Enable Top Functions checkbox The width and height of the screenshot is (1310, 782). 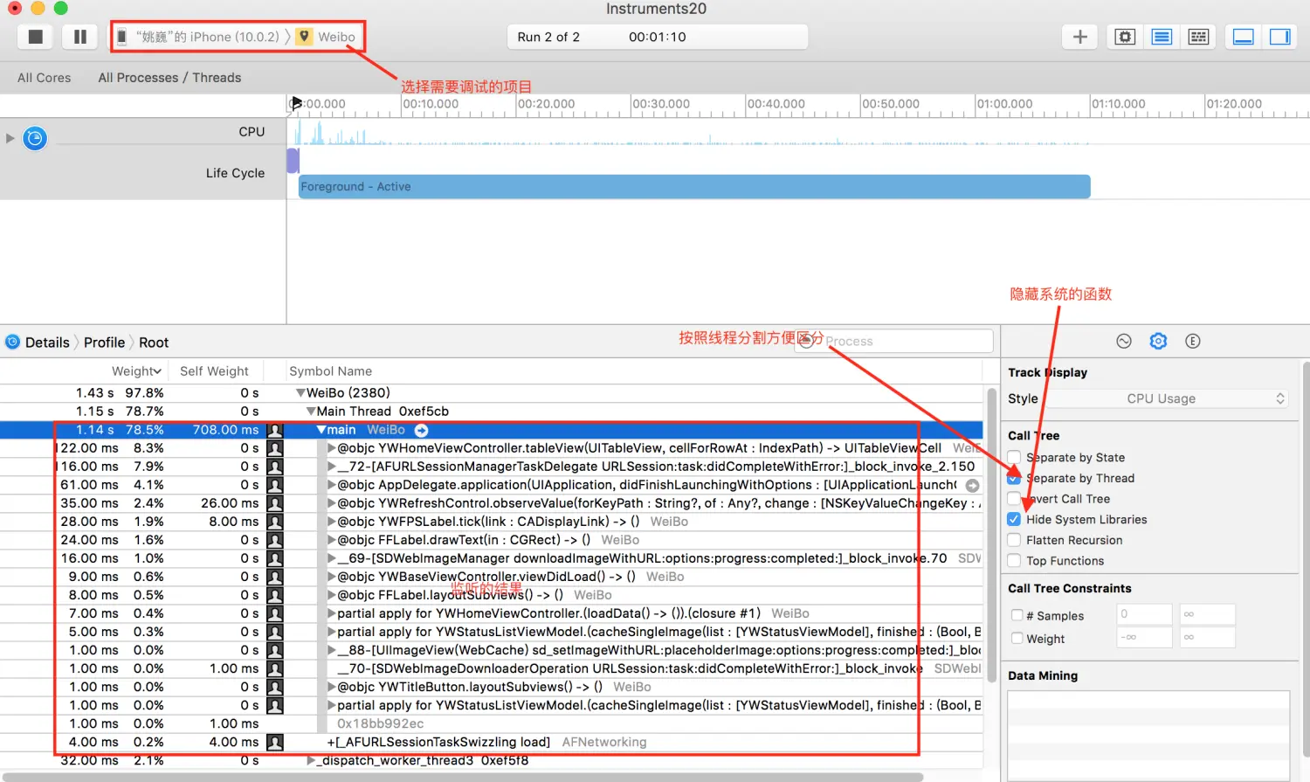1014,561
